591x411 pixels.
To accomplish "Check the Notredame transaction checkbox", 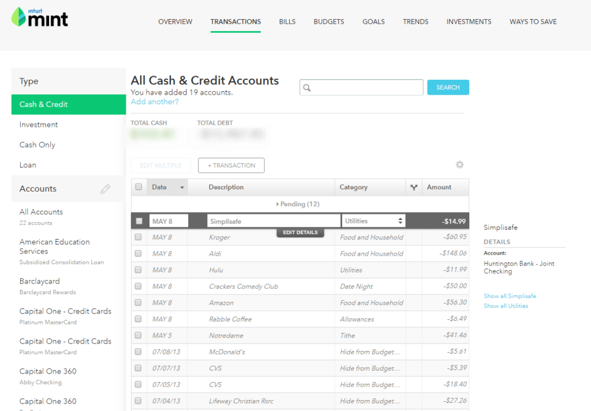I will [139, 335].
